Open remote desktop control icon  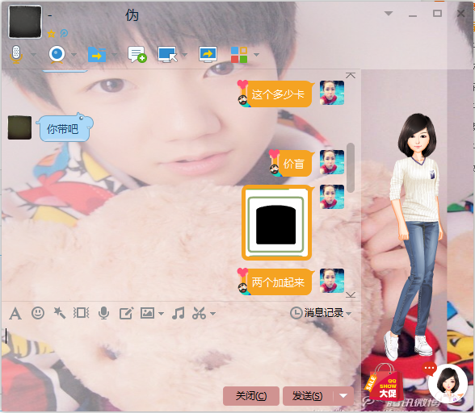tap(167, 55)
